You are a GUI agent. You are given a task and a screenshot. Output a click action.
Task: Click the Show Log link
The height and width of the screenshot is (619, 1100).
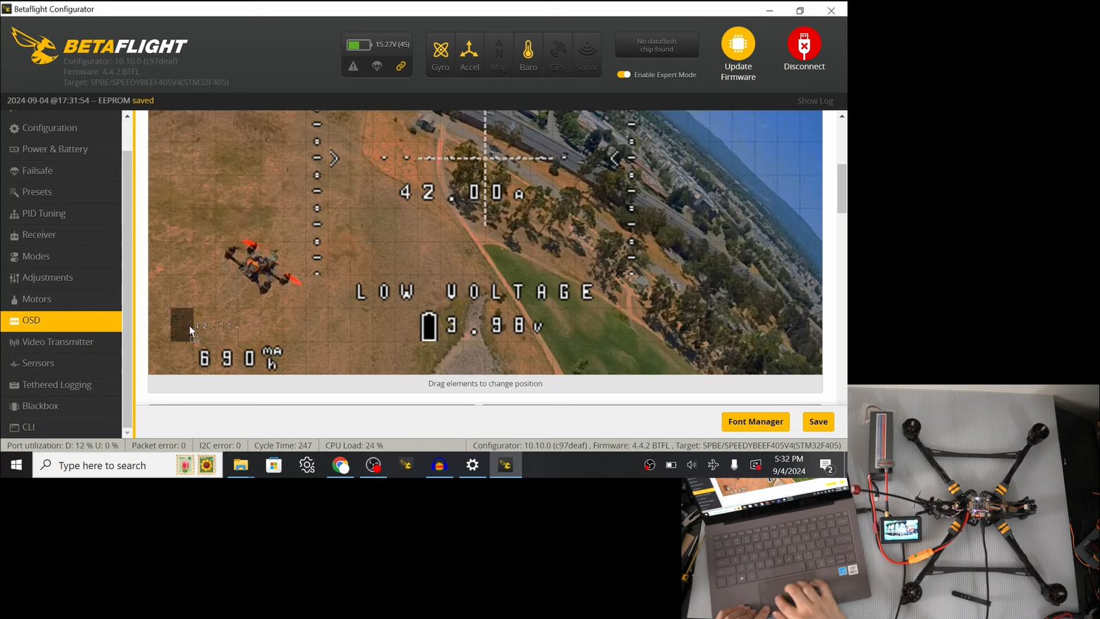pos(815,100)
